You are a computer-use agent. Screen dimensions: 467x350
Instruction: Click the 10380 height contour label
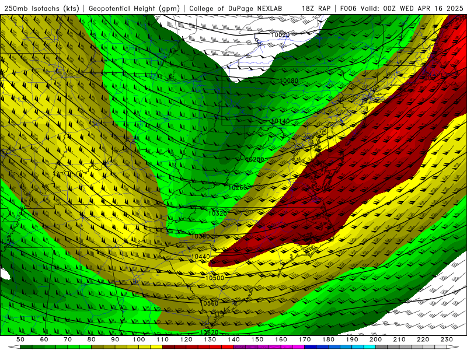[200, 236]
